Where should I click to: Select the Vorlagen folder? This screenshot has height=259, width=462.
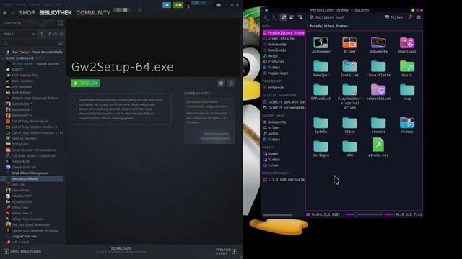pos(321,148)
